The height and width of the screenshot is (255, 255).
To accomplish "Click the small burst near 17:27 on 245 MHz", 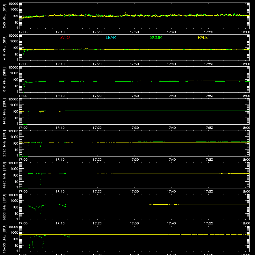I will (x=125, y=14).
